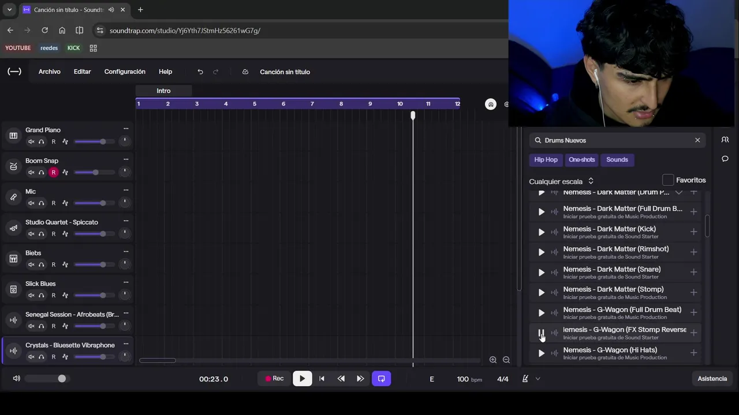Clear the Drums Nuevos search field
The height and width of the screenshot is (415, 739).
point(697,140)
